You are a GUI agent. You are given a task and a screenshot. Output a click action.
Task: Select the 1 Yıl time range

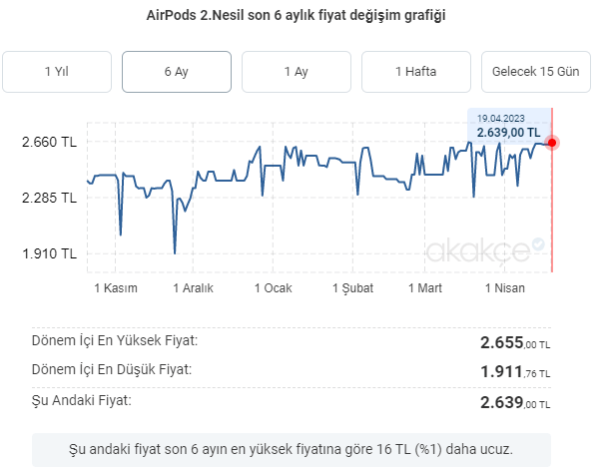pyautogui.click(x=57, y=72)
